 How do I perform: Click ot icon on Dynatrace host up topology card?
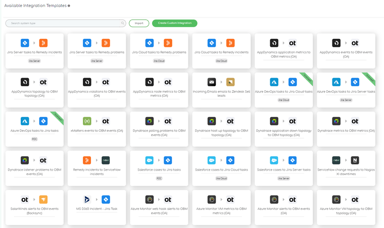[x=230, y=121]
